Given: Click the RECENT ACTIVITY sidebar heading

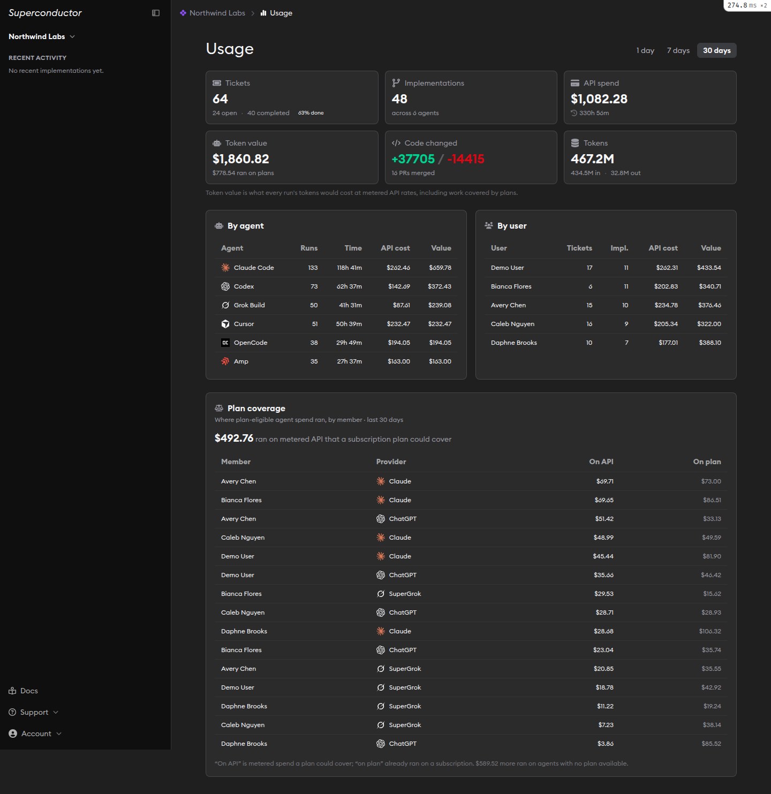Looking at the screenshot, I should coord(37,58).
